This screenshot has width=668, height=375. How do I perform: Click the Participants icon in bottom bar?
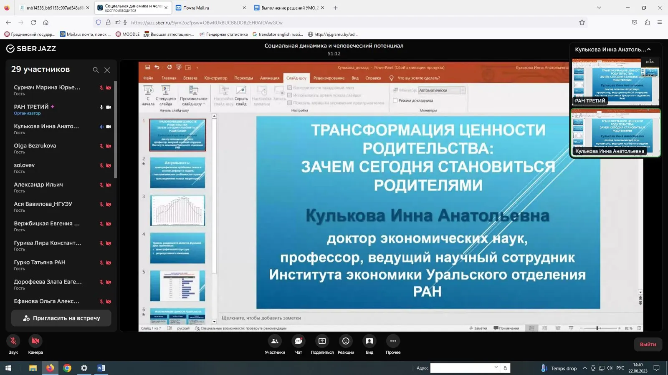point(275,341)
